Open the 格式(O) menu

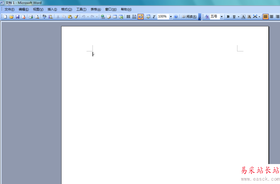pyautogui.click(x=67, y=9)
